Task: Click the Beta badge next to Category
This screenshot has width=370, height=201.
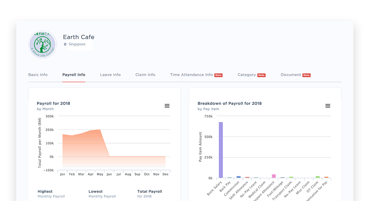Action: click(x=261, y=75)
